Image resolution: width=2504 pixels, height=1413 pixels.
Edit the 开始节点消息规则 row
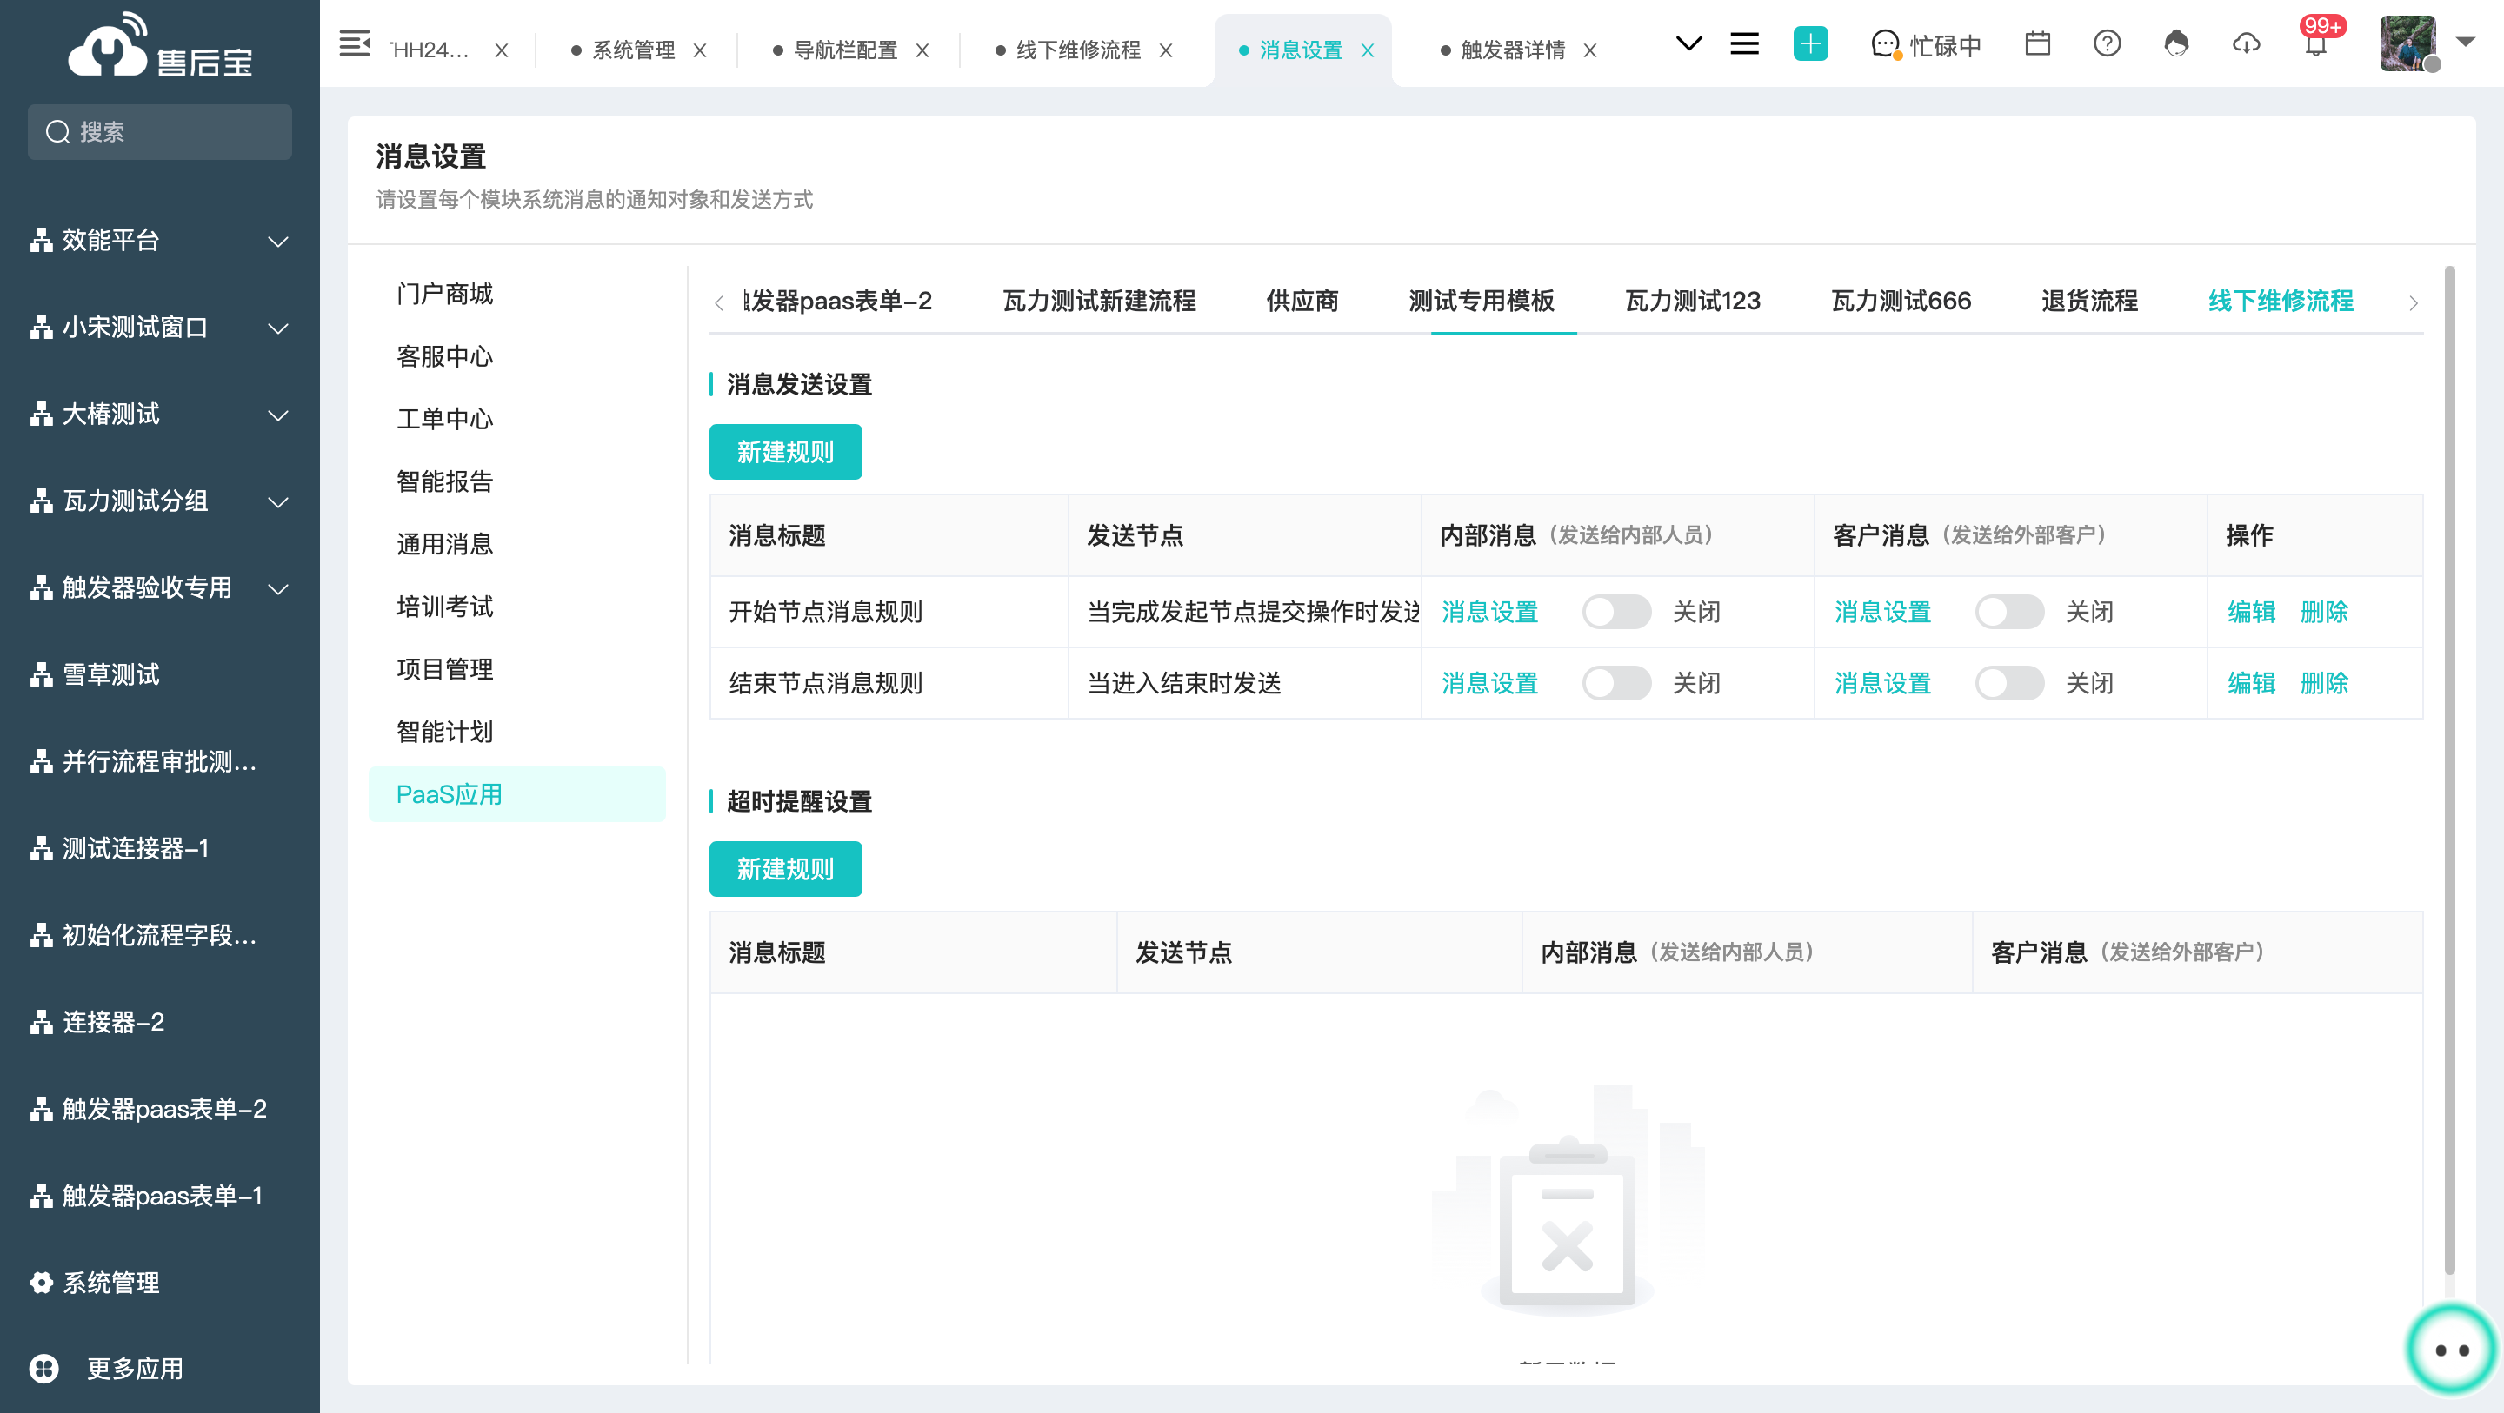click(2251, 613)
